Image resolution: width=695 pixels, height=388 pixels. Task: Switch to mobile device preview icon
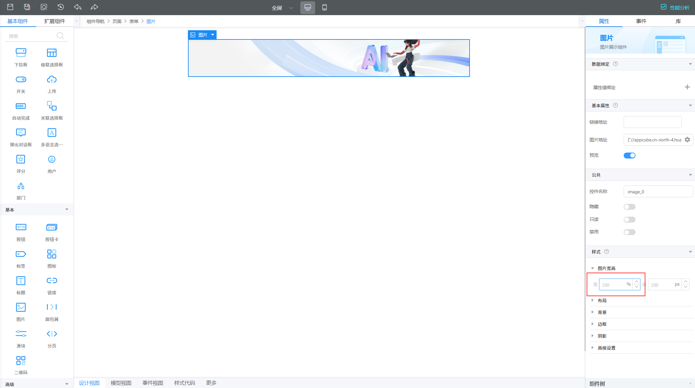click(x=324, y=7)
